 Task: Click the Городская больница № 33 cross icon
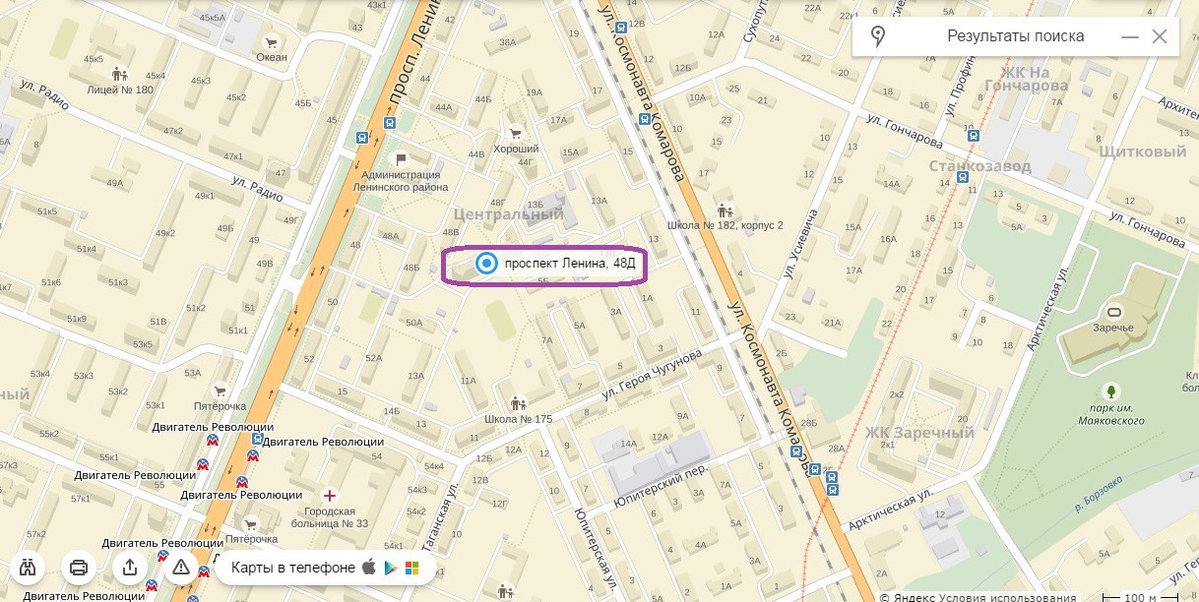329,494
